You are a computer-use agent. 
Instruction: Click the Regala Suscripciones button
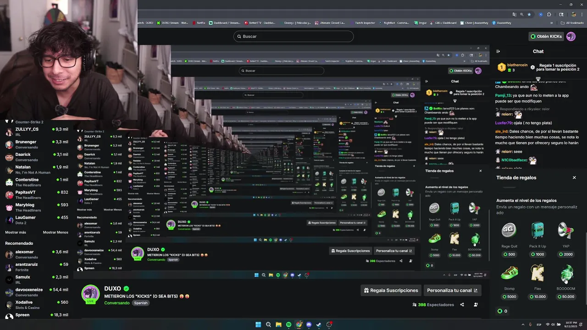[x=391, y=290]
